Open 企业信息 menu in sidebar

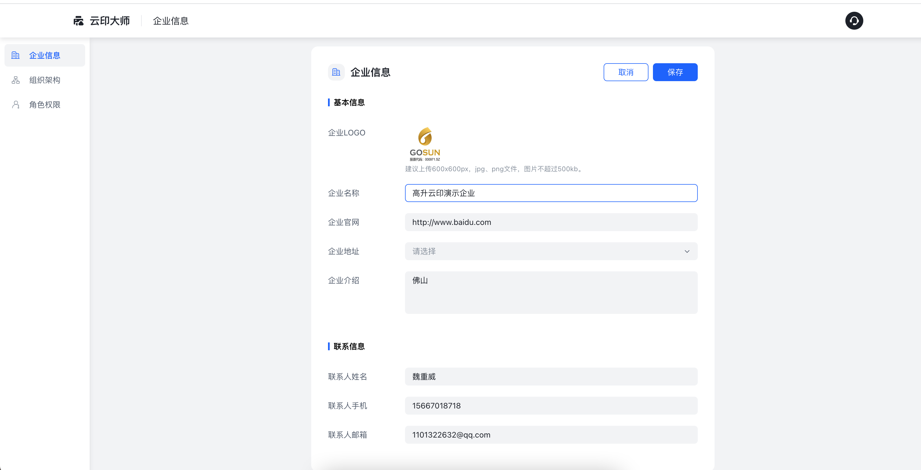point(45,55)
